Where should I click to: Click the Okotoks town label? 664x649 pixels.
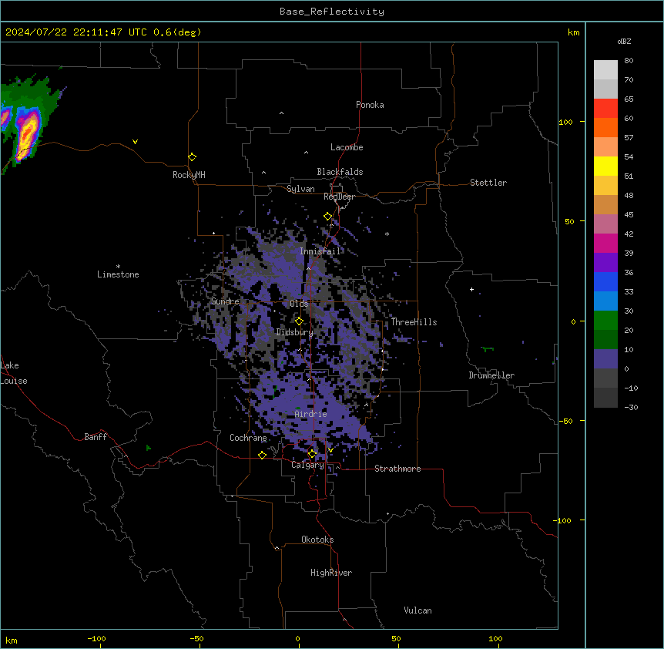pyautogui.click(x=317, y=540)
